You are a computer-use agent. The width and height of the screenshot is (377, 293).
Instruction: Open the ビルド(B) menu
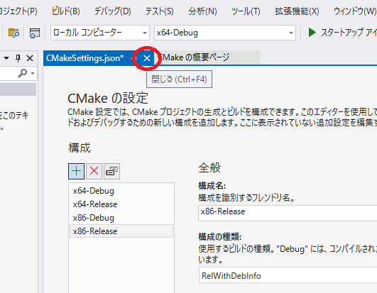(x=66, y=11)
